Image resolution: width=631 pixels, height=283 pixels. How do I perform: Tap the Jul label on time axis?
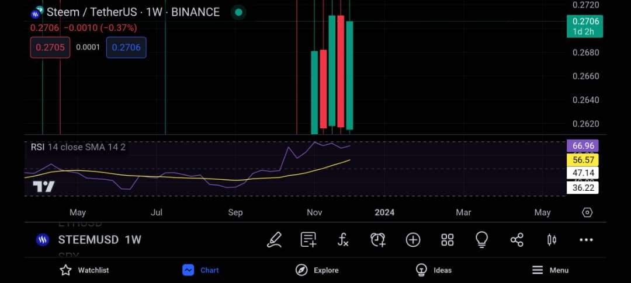coord(157,212)
